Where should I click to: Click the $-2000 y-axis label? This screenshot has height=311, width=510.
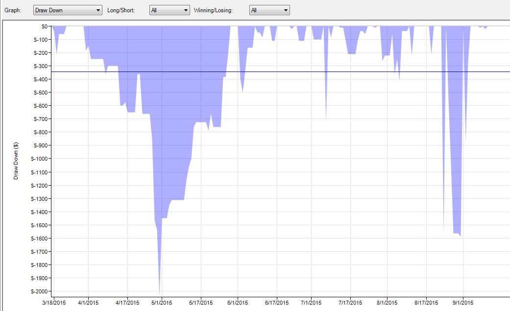pyautogui.click(x=39, y=291)
